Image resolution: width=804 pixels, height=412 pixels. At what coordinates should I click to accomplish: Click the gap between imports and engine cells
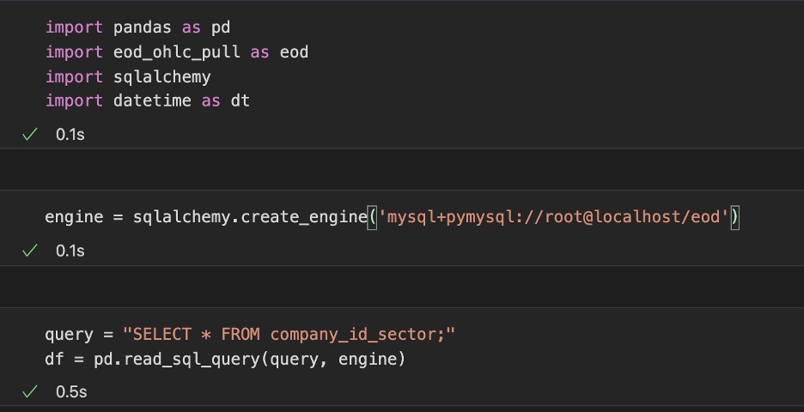(402, 170)
